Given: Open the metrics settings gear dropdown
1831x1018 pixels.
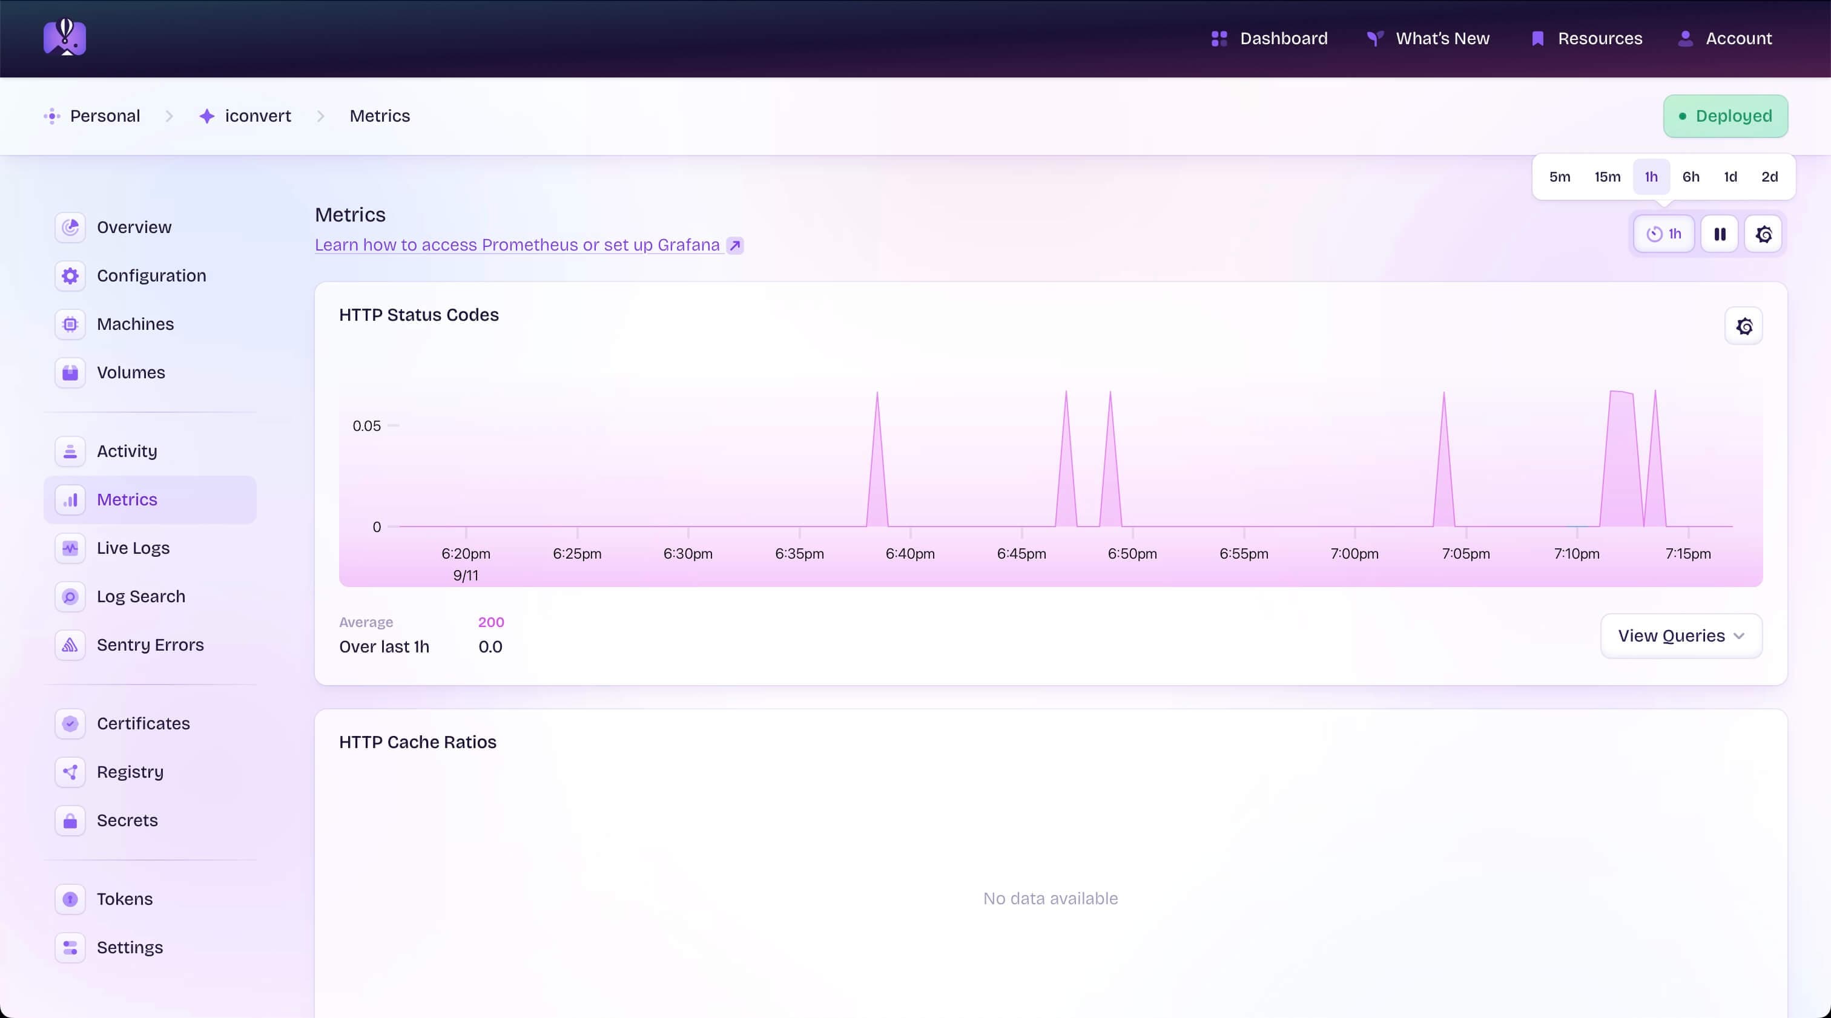Looking at the screenshot, I should coord(1763,233).
